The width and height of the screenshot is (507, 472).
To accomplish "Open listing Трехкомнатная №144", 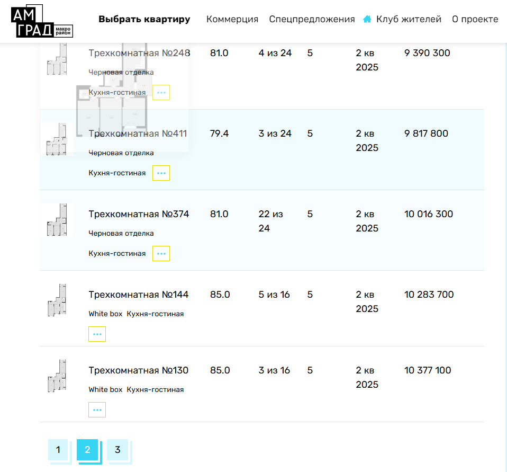I will (138, 295).
